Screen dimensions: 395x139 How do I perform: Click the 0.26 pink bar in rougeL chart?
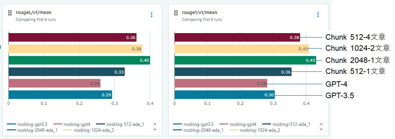(54, 83)
